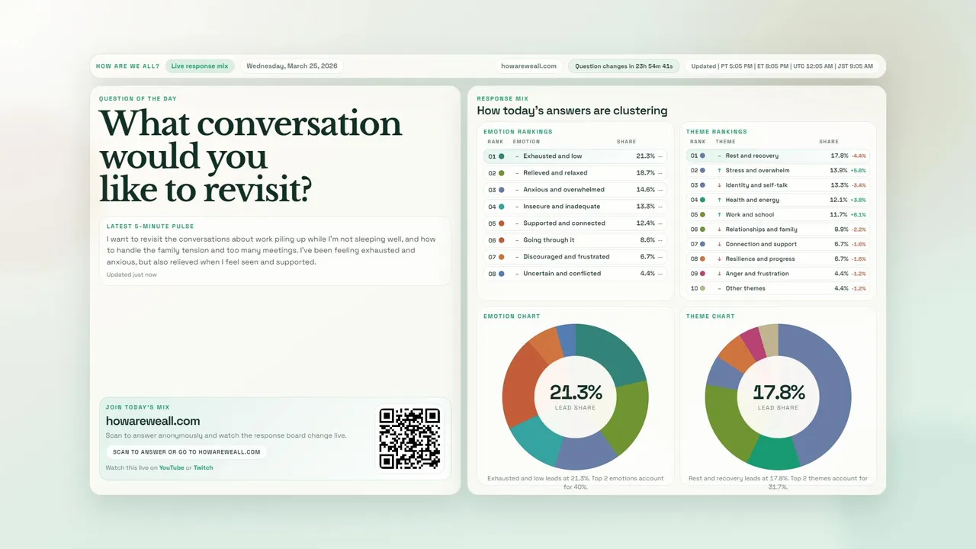Viewport: 976px width, 549px height.
Task: Click the down arrow beside Identity and self-talk
Action: coord(719,185)
